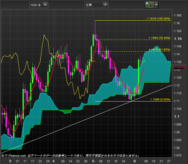Click the 1.165 price axis label
Viewport: 188px width, 164px height.
click(177, 15)
